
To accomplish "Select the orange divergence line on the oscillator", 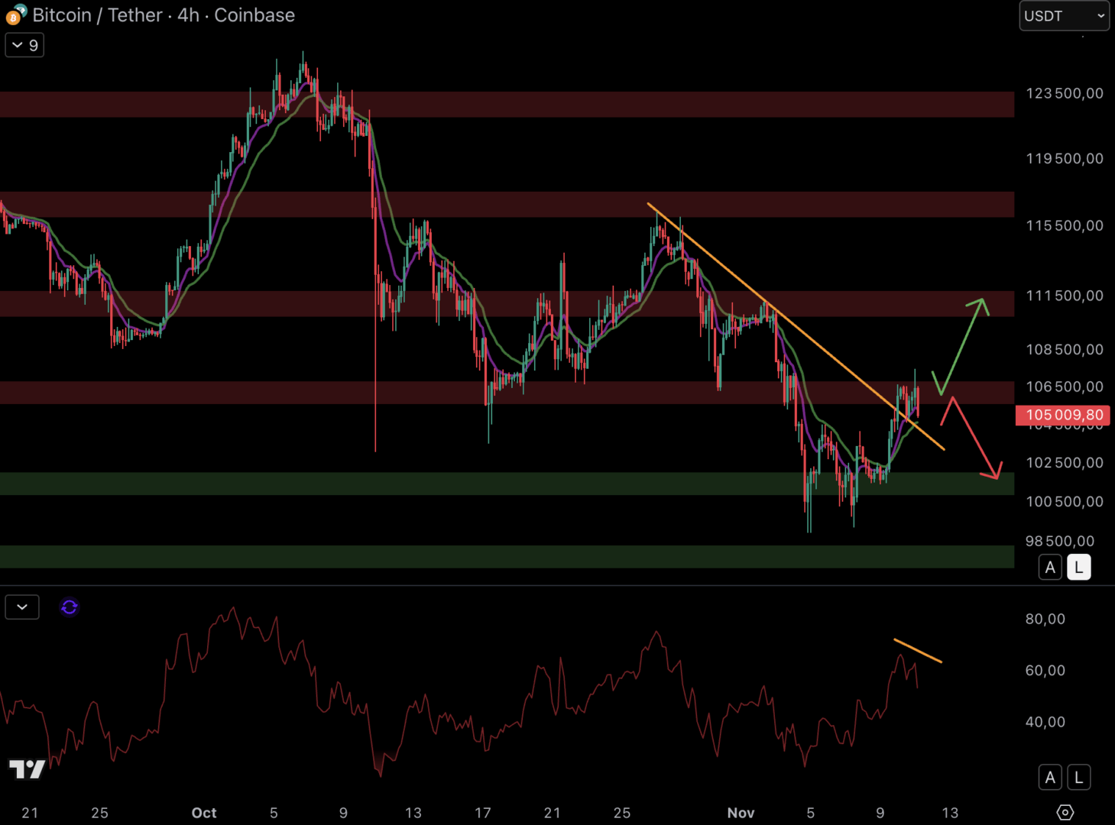I will 917,650.
